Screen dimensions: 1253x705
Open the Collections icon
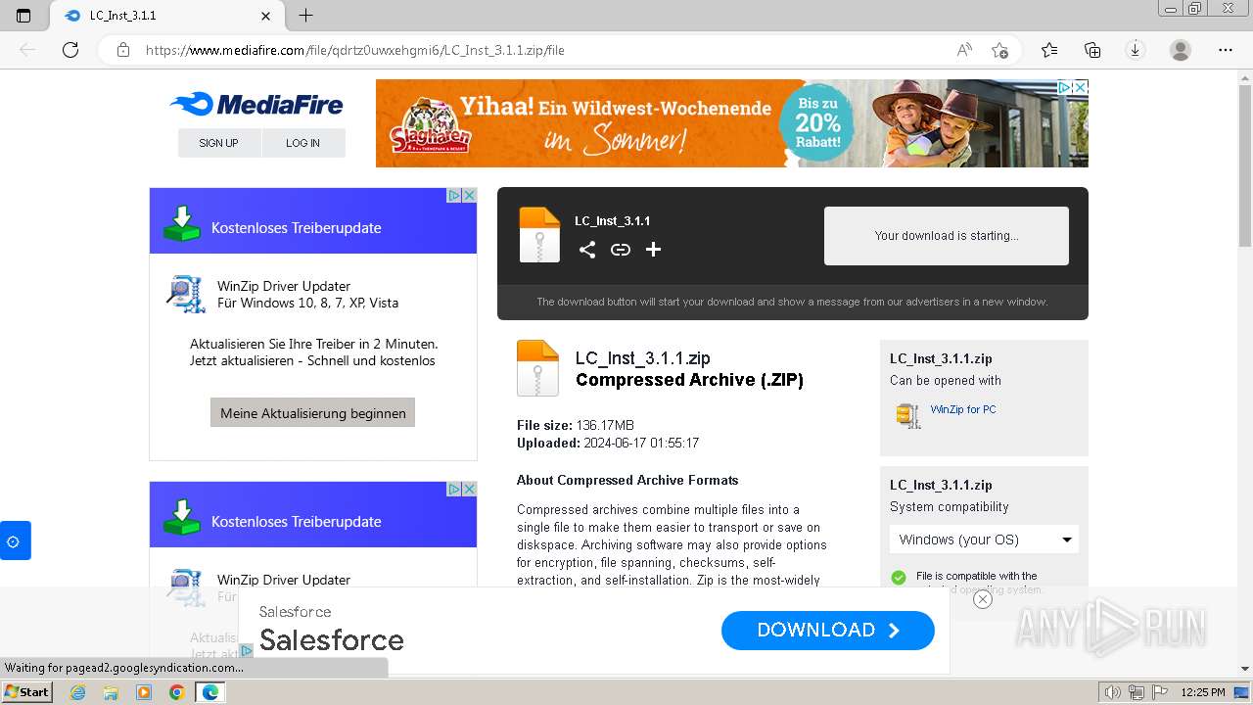tap(1092, 50)
